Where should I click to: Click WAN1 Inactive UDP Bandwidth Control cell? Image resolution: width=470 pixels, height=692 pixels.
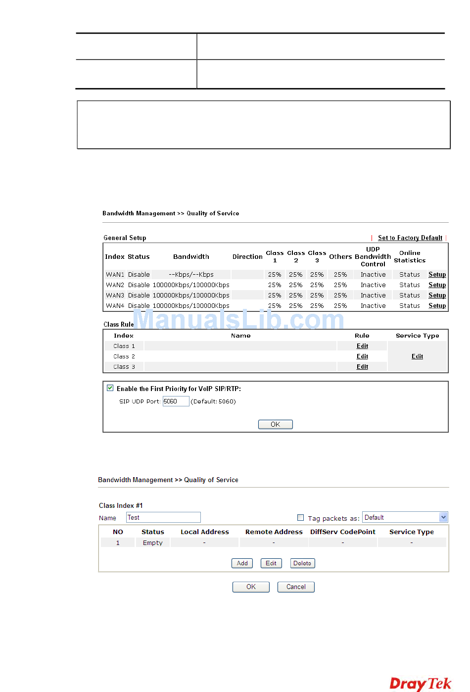pyautogui.click(x=373, y=275)
